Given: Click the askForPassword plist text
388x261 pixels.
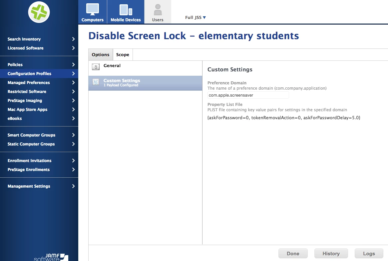Looking at the screenshot, I should [x=284, y=118].
